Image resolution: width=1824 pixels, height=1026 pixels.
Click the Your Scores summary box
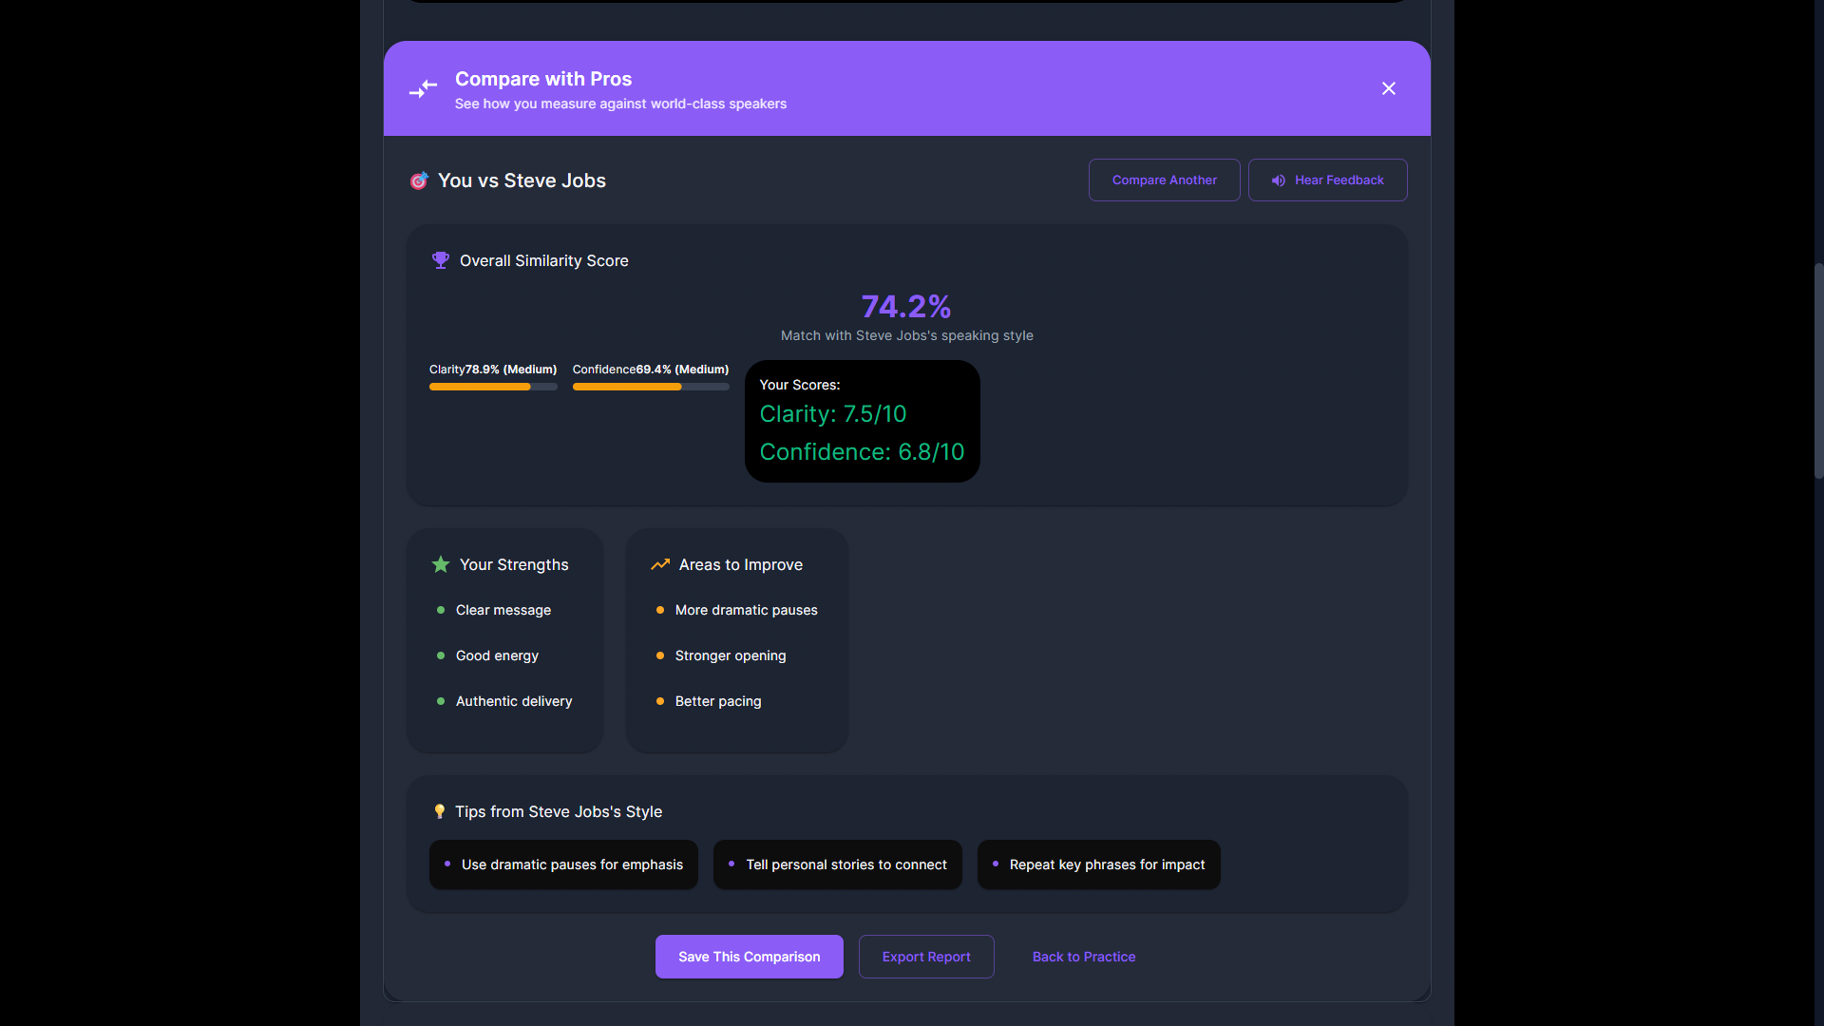[862, 421]
